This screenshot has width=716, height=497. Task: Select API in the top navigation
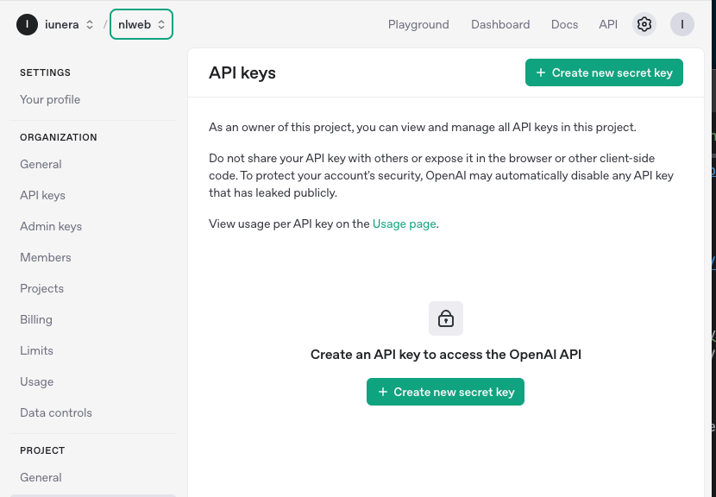tap(608, 24)
